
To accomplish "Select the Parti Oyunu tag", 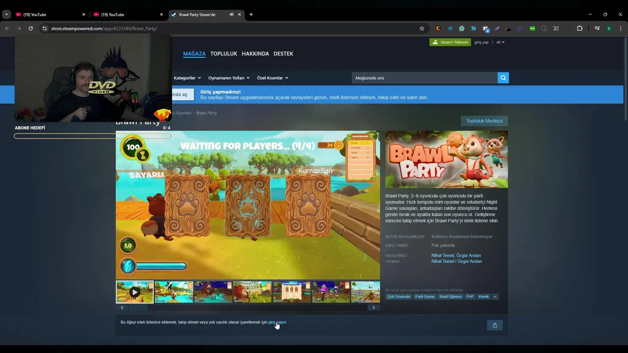I will (x=424, y=297).
